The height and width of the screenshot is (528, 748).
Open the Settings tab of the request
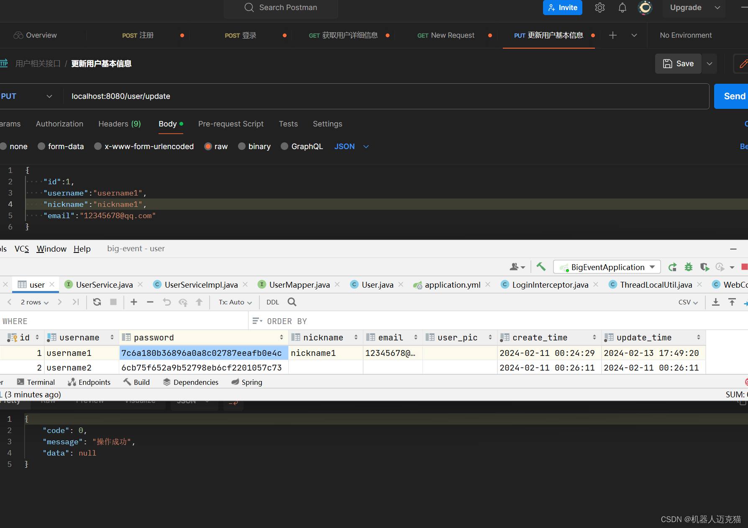pos(328,124)
